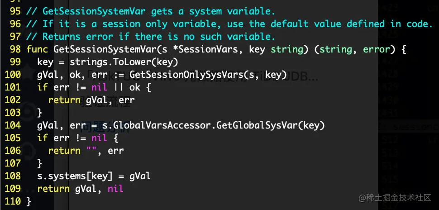
Task: Click line number 110 in the gutter
Action: coord(13,201)
